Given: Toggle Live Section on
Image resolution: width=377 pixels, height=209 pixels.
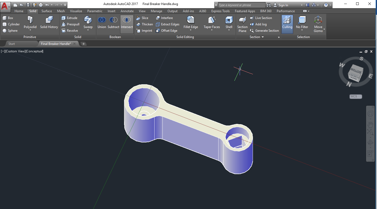Looking at the screenshot, I should (261, 18).
